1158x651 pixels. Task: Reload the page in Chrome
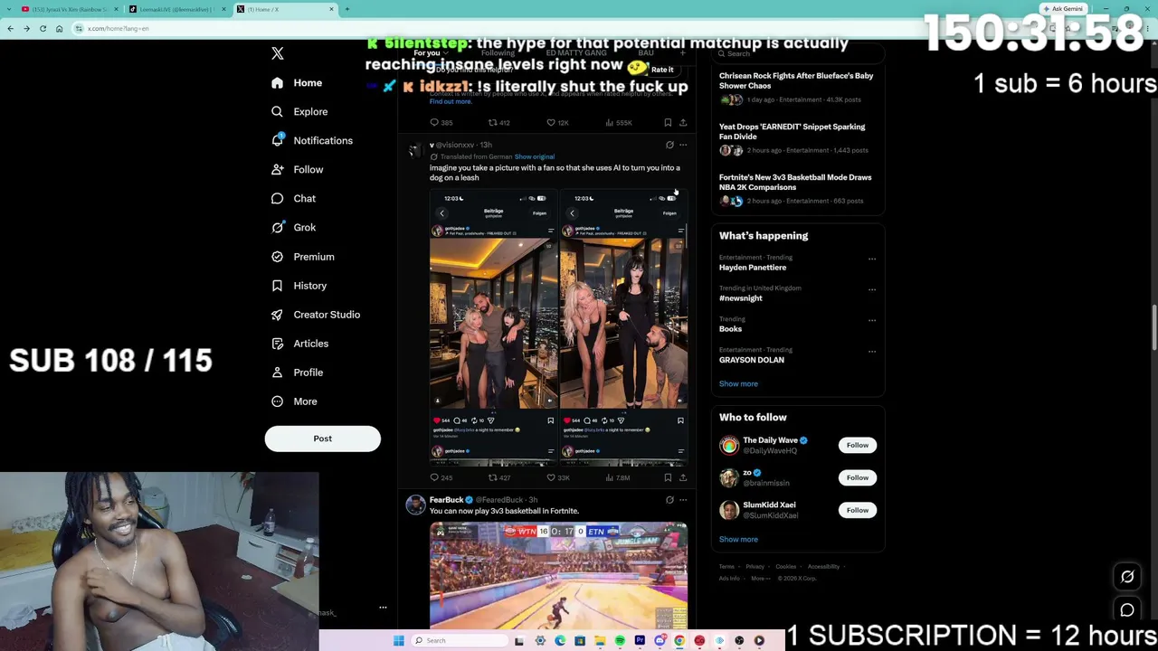pyautogui.click(x=43, y=28)
